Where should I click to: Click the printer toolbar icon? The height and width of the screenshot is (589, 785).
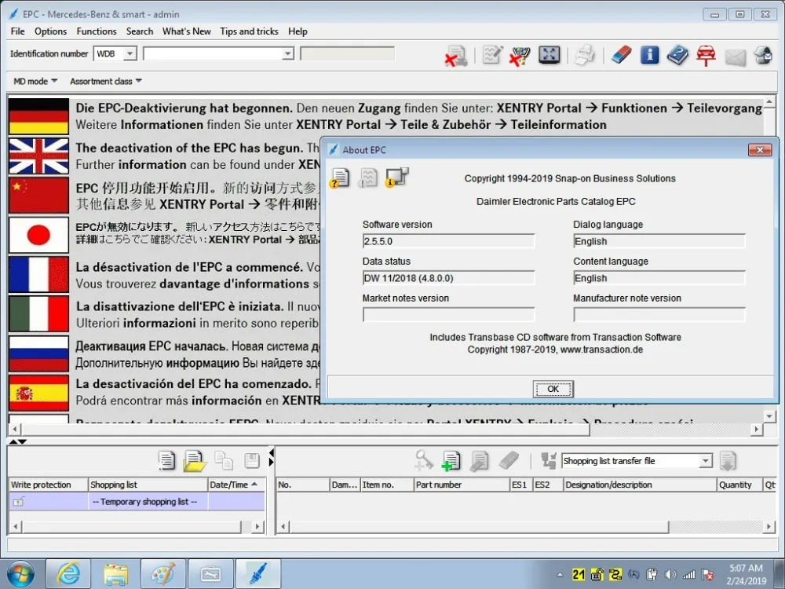pyautogui.click(x=584, y=55)
